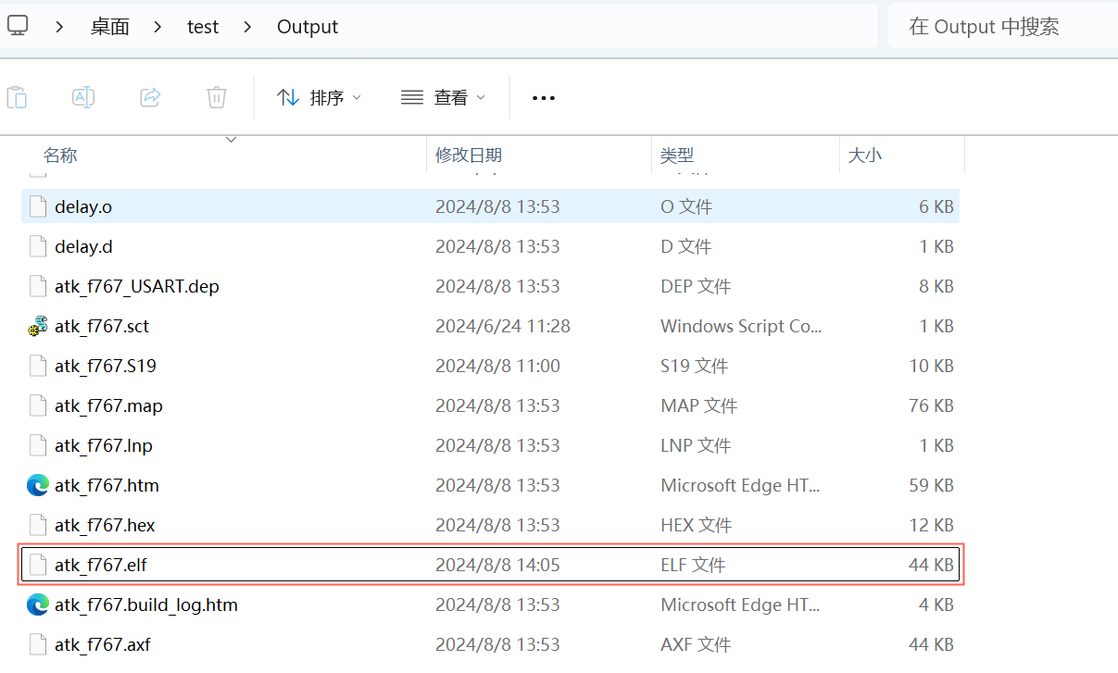Navigate to 桌面 in the address bar

109,27
